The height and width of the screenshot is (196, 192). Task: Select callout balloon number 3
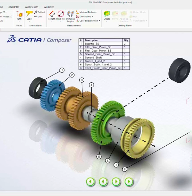[x=82, y=80]
